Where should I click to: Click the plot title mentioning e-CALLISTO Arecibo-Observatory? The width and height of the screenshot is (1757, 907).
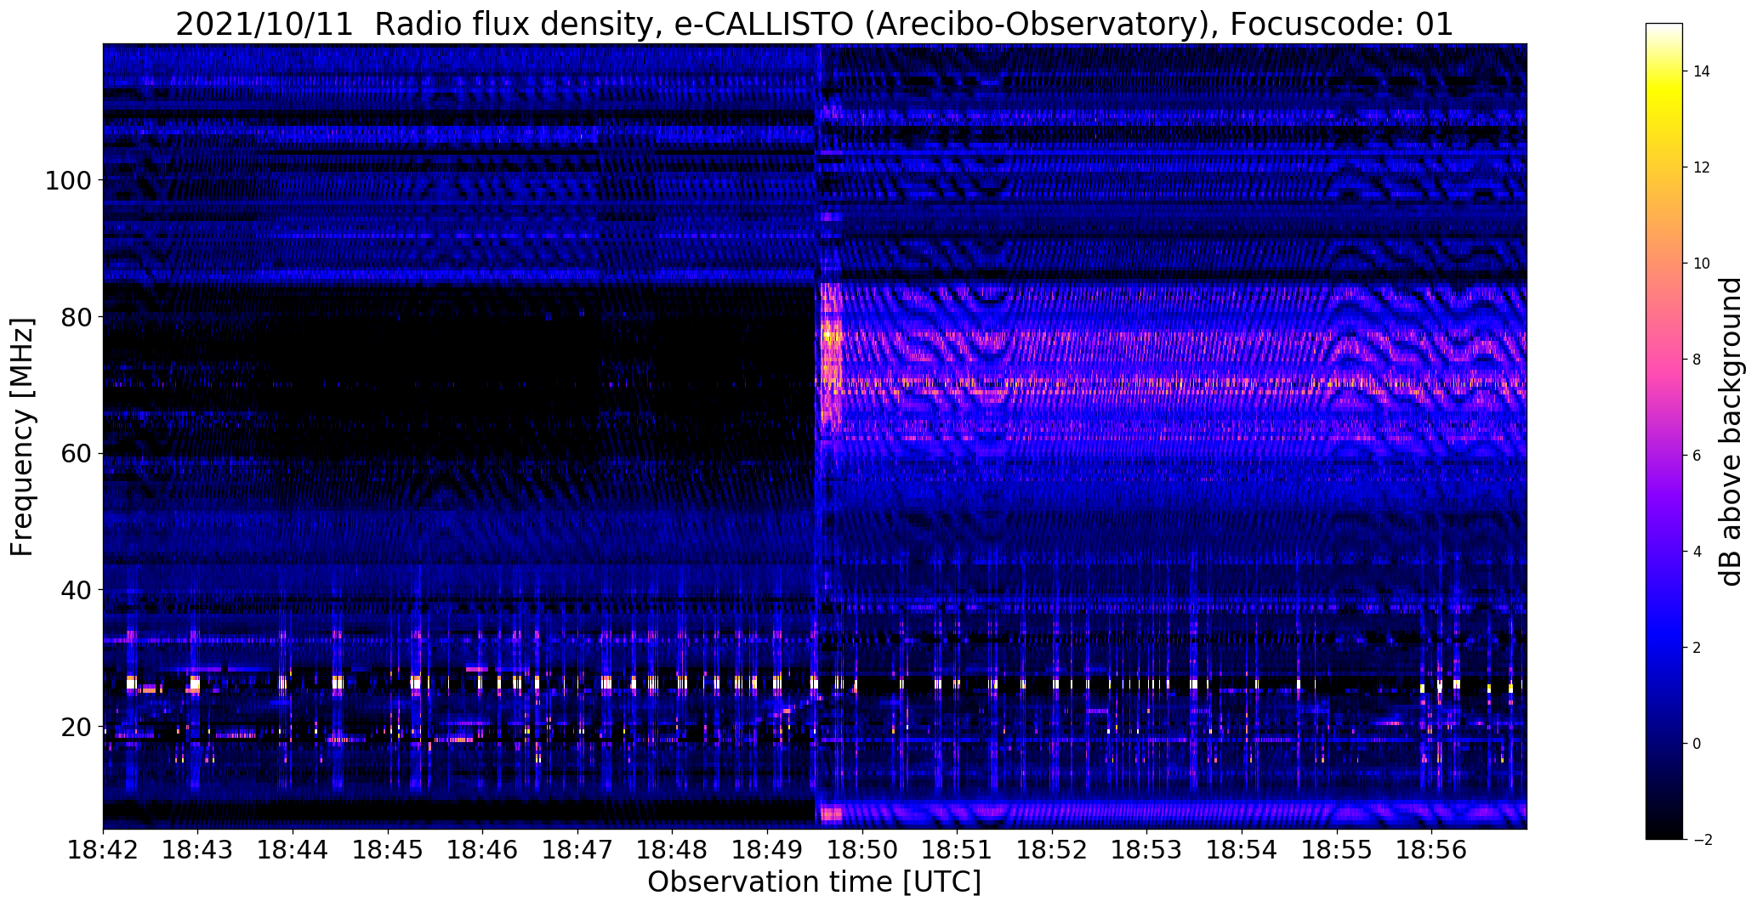click(814, 24)
